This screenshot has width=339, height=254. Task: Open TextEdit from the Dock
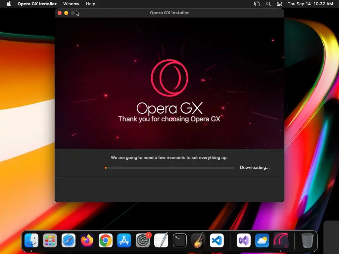pyautogui.click(x=161, y=240)
